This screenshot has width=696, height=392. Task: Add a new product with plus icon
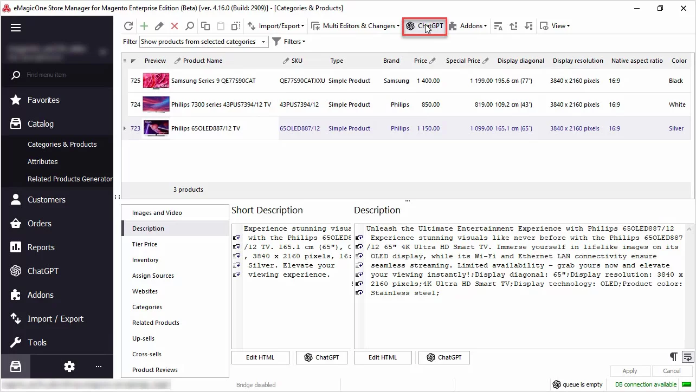click(x=144, y=26)
